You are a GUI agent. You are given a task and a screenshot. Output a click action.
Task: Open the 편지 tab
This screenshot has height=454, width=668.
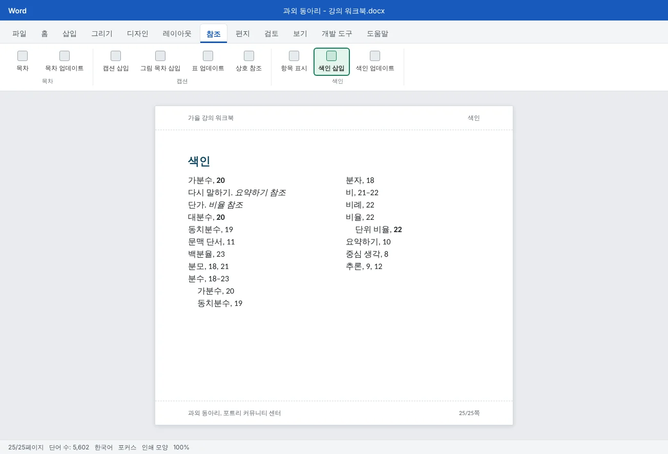(243, 34)
